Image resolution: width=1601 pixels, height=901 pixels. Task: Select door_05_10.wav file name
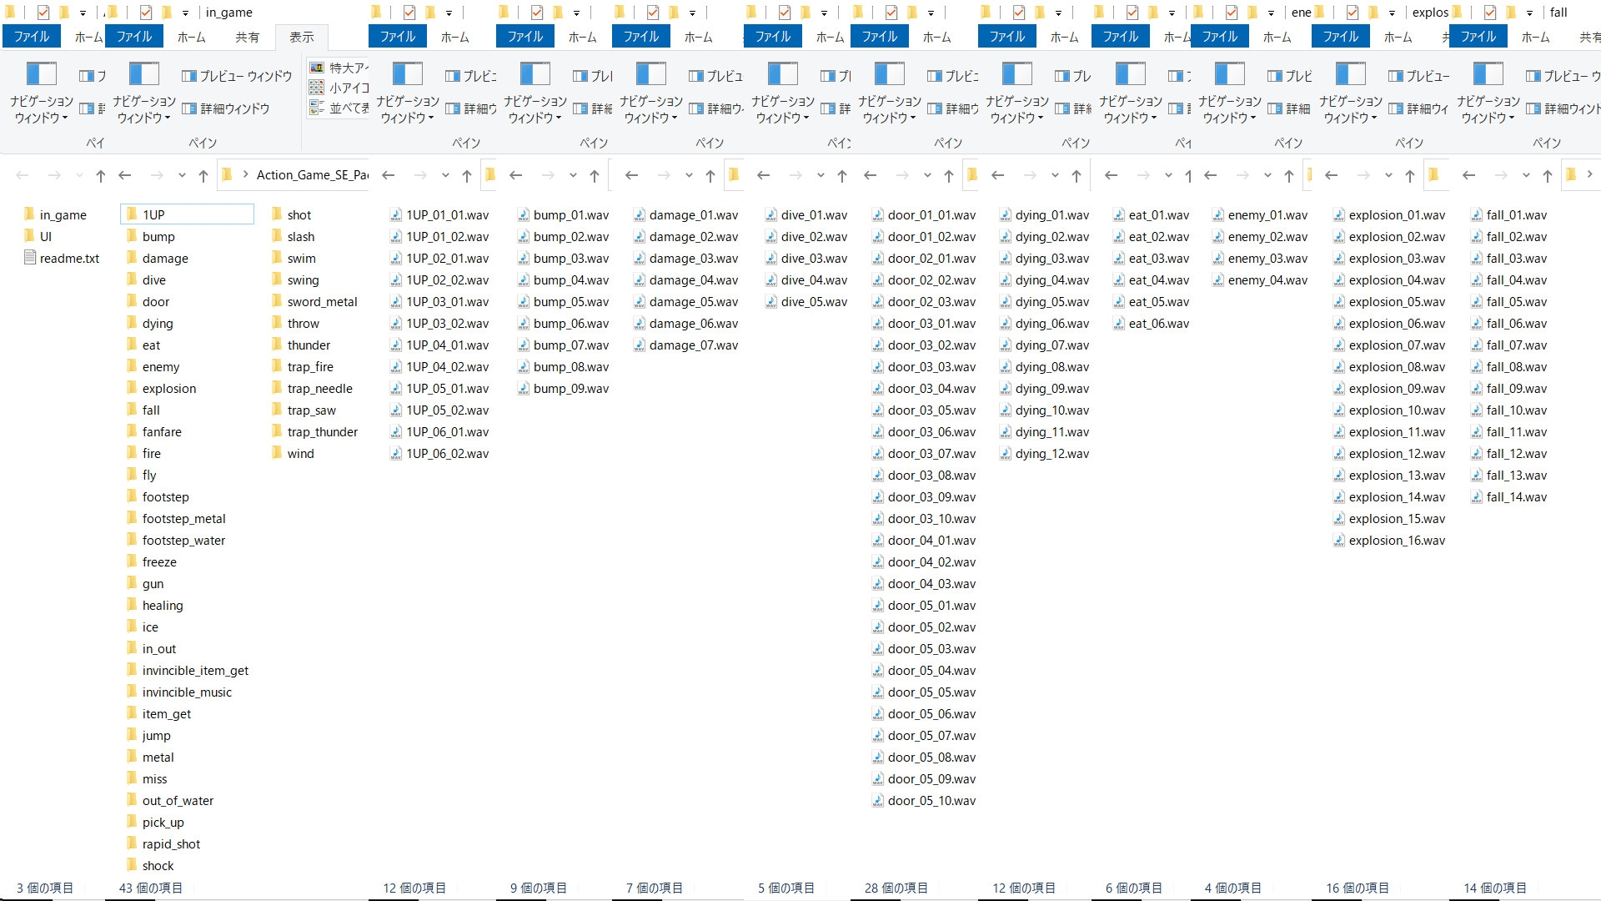(x=931, y=800)
